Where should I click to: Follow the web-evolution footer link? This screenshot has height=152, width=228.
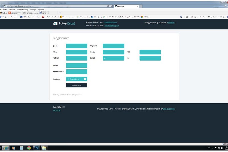coord(169,109)
